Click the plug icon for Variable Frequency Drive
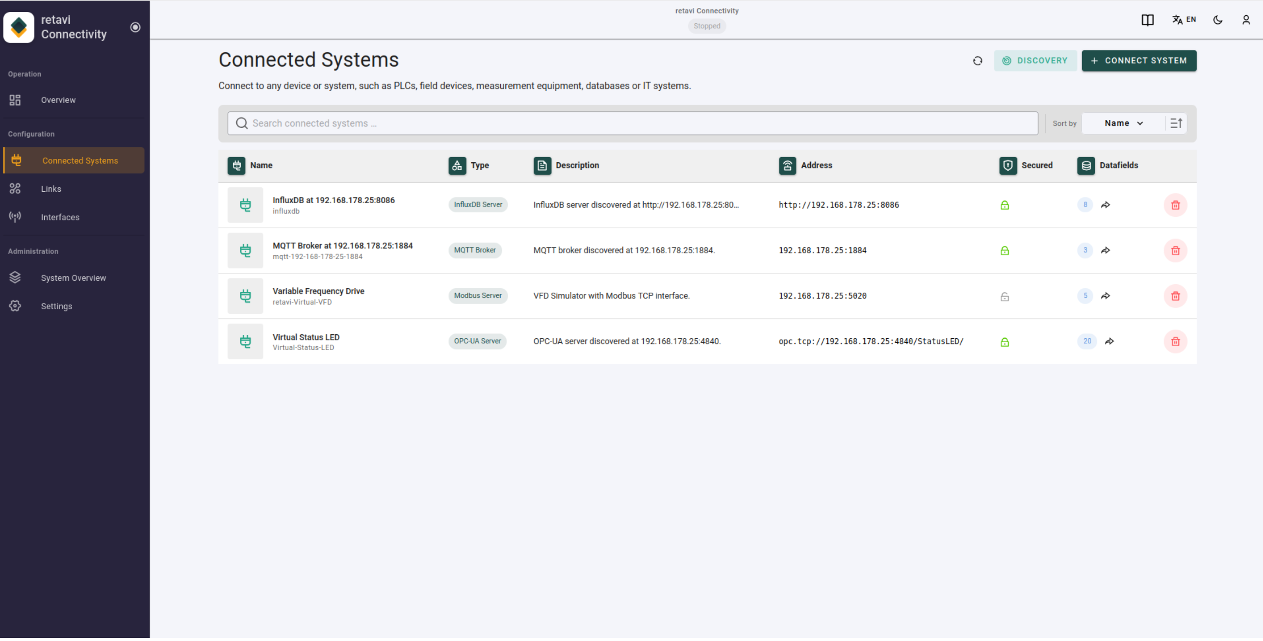1263x641 pixels. pos(245,296)
